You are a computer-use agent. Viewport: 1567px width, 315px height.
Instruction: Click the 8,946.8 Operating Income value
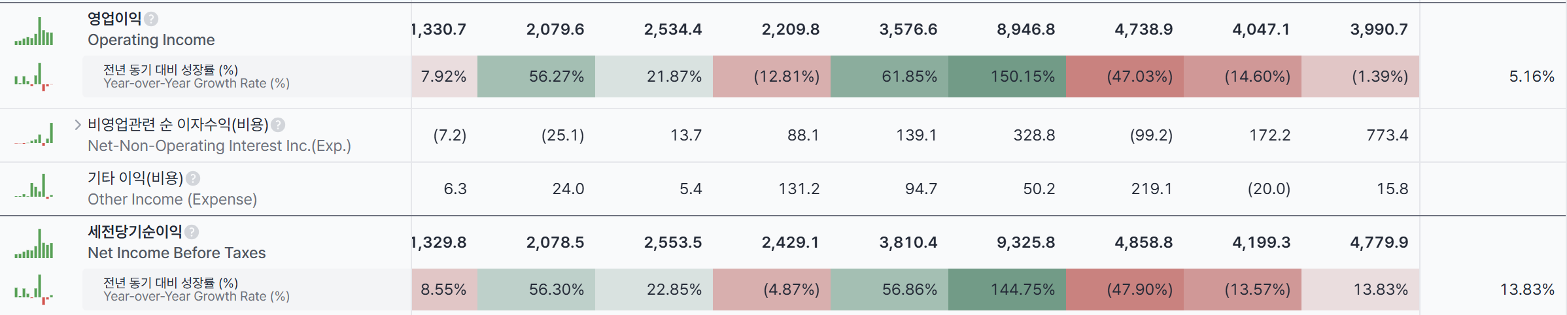click(1025, 29)
